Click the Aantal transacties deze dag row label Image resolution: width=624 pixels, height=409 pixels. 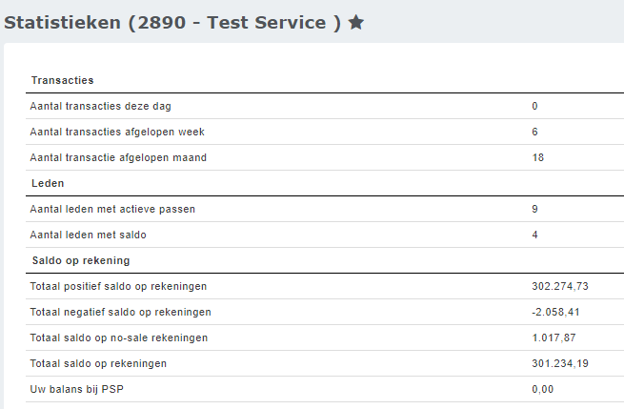coord(101,106)
